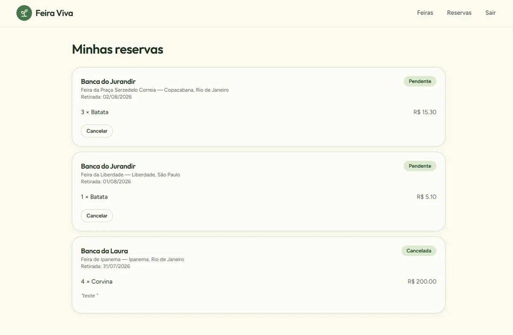Click Feira da Praça Serzedelo Correia text

click(155, 90)
